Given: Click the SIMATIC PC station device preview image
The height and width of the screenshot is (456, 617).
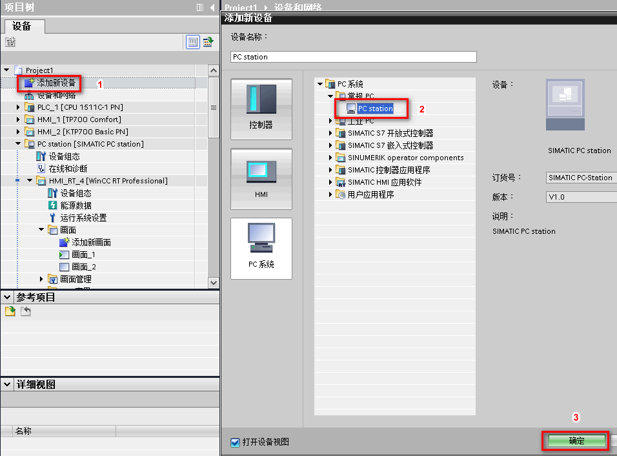Looking at the screenshot, I should (565, 105).
